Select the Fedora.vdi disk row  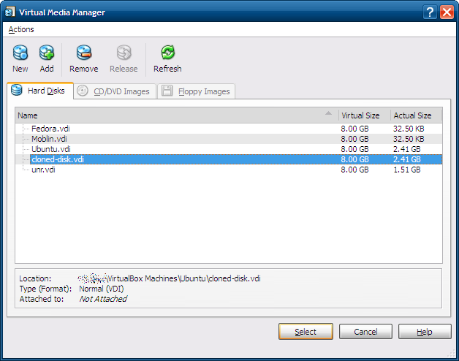click(229, 129)
